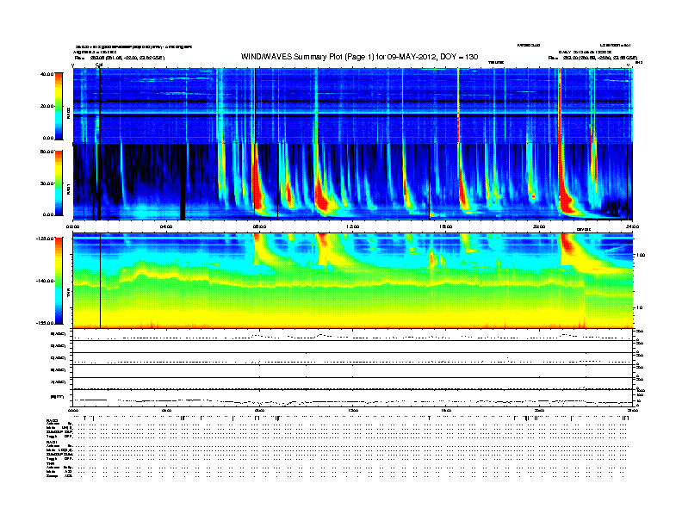Click the 60.00 label on RAD1 color scale
682x527 pixels.
pyautogui.click(x=46, y=152)
